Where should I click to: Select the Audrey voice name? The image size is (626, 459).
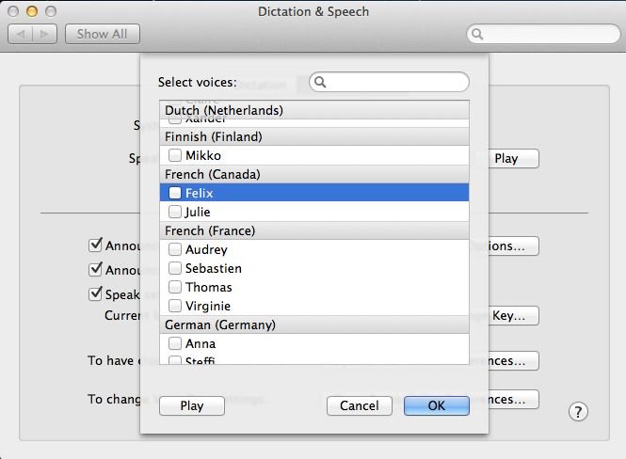pos(206,250)
